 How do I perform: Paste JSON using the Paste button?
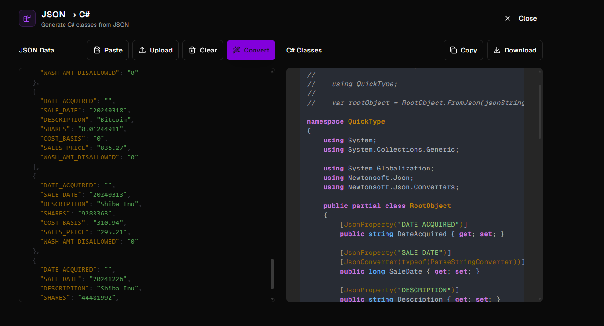tap(108, 50)
